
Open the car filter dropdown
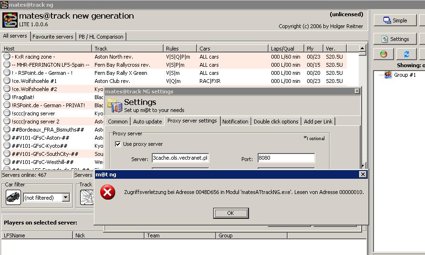coord(66,197)
